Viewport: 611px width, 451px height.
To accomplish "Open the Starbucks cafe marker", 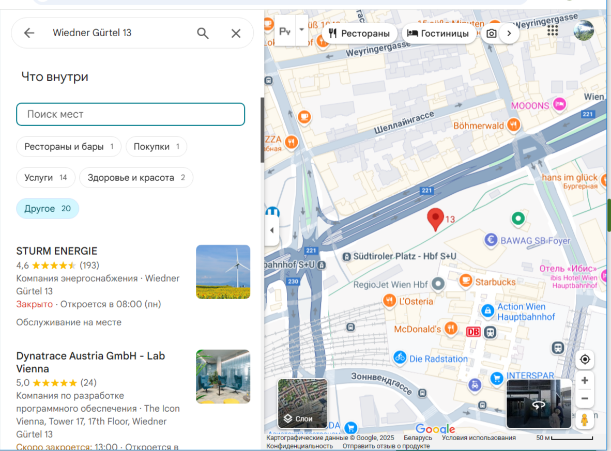I will pyautogui.click(x=465, y=281).
